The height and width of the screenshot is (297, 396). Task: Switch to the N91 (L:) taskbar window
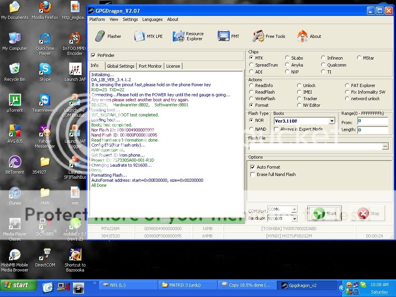click(x=129, y=285)
